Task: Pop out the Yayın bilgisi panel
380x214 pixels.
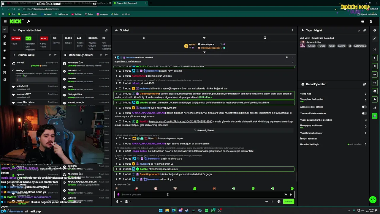Action: pos(365,30)
